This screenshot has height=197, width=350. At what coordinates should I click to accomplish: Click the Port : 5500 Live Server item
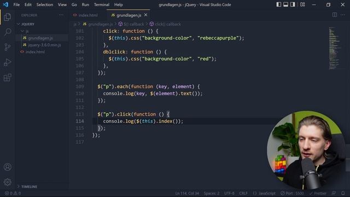292,193
